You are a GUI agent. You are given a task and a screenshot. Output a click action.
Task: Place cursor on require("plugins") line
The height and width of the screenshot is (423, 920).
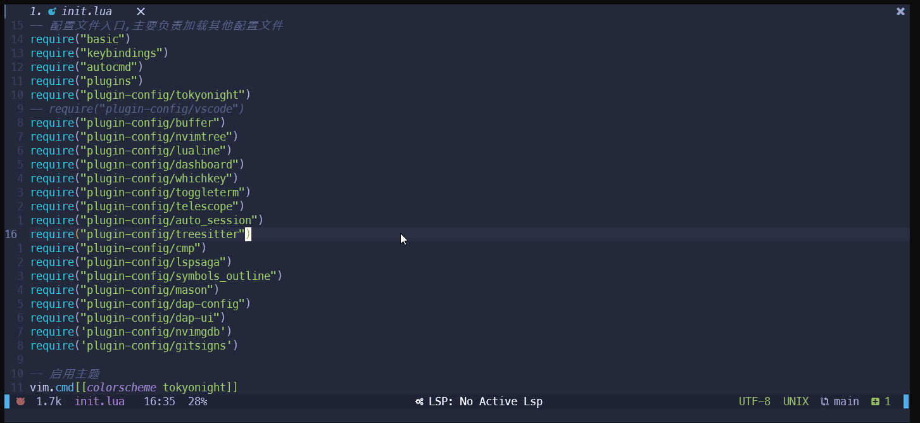pyautogui.click(x=87, y=81)
